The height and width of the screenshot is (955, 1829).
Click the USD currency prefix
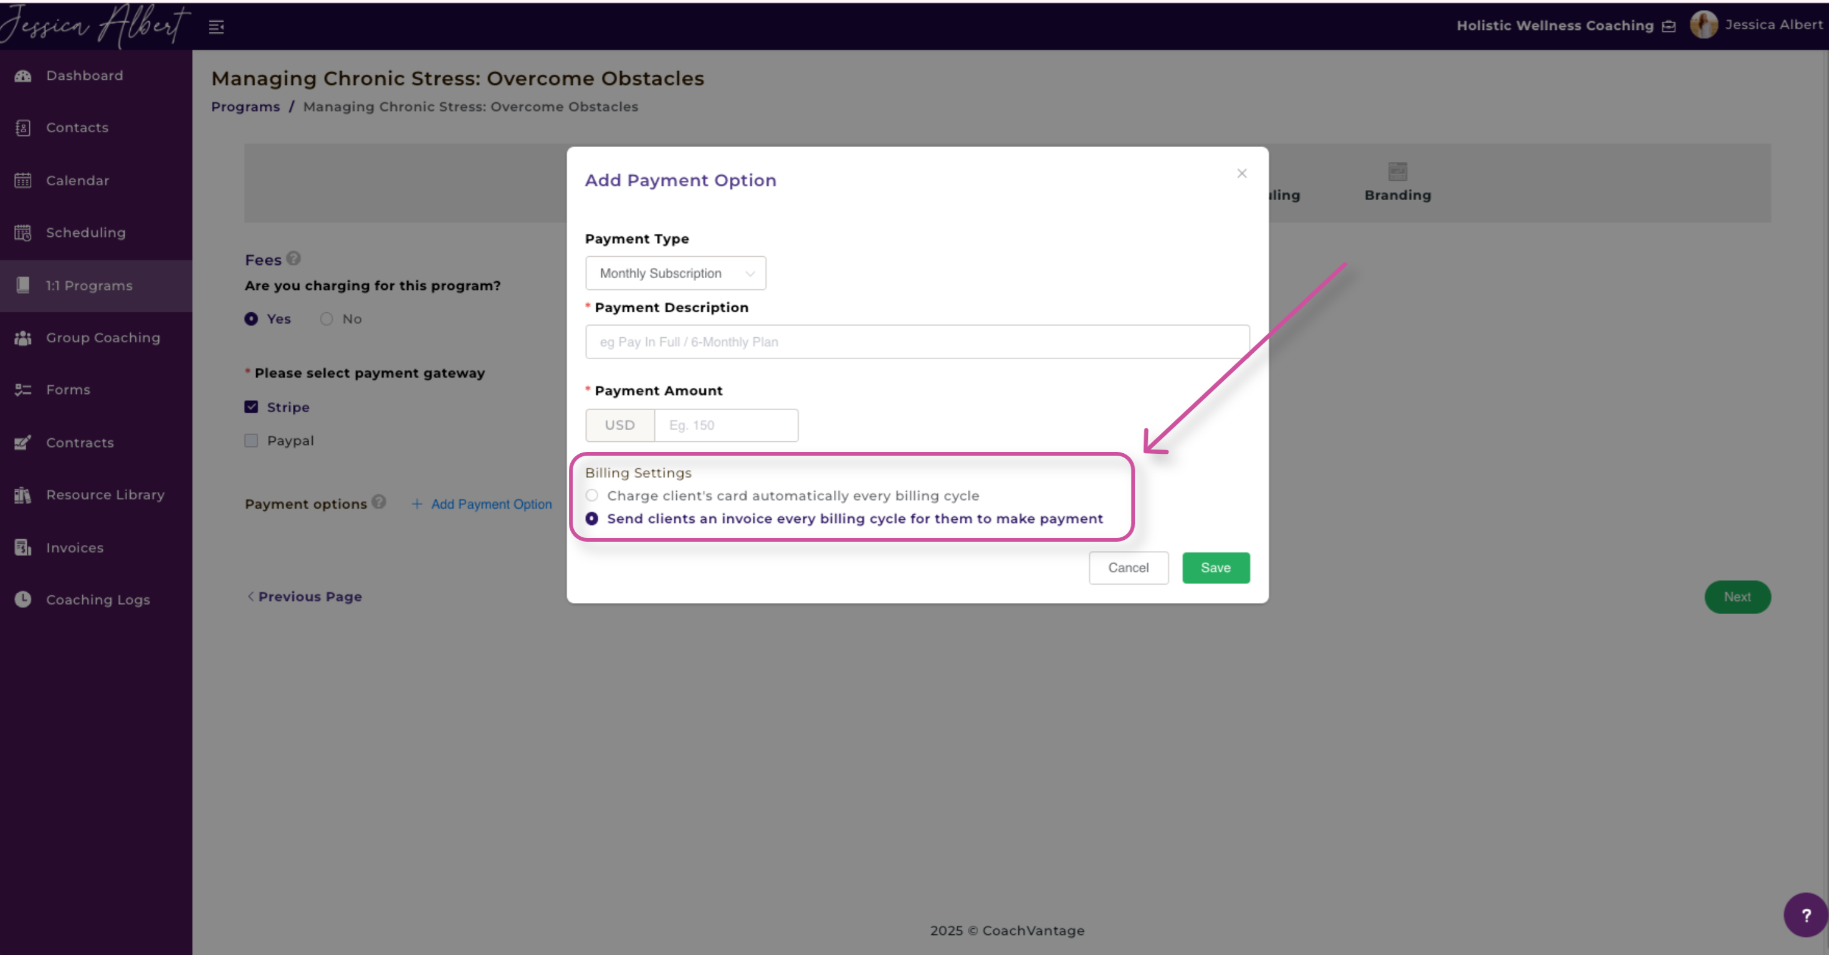pos(620,425)
